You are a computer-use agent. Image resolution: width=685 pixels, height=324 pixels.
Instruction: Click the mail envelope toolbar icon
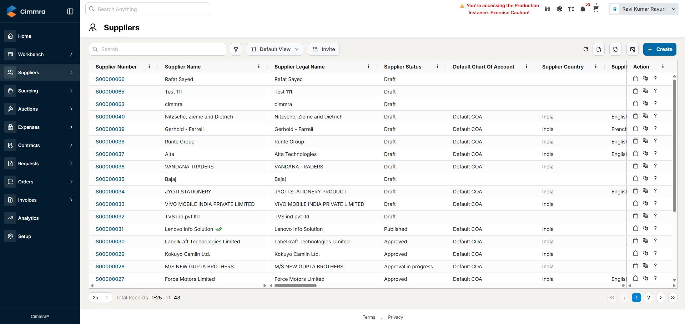pyautogui.click(x=633, y=49)
